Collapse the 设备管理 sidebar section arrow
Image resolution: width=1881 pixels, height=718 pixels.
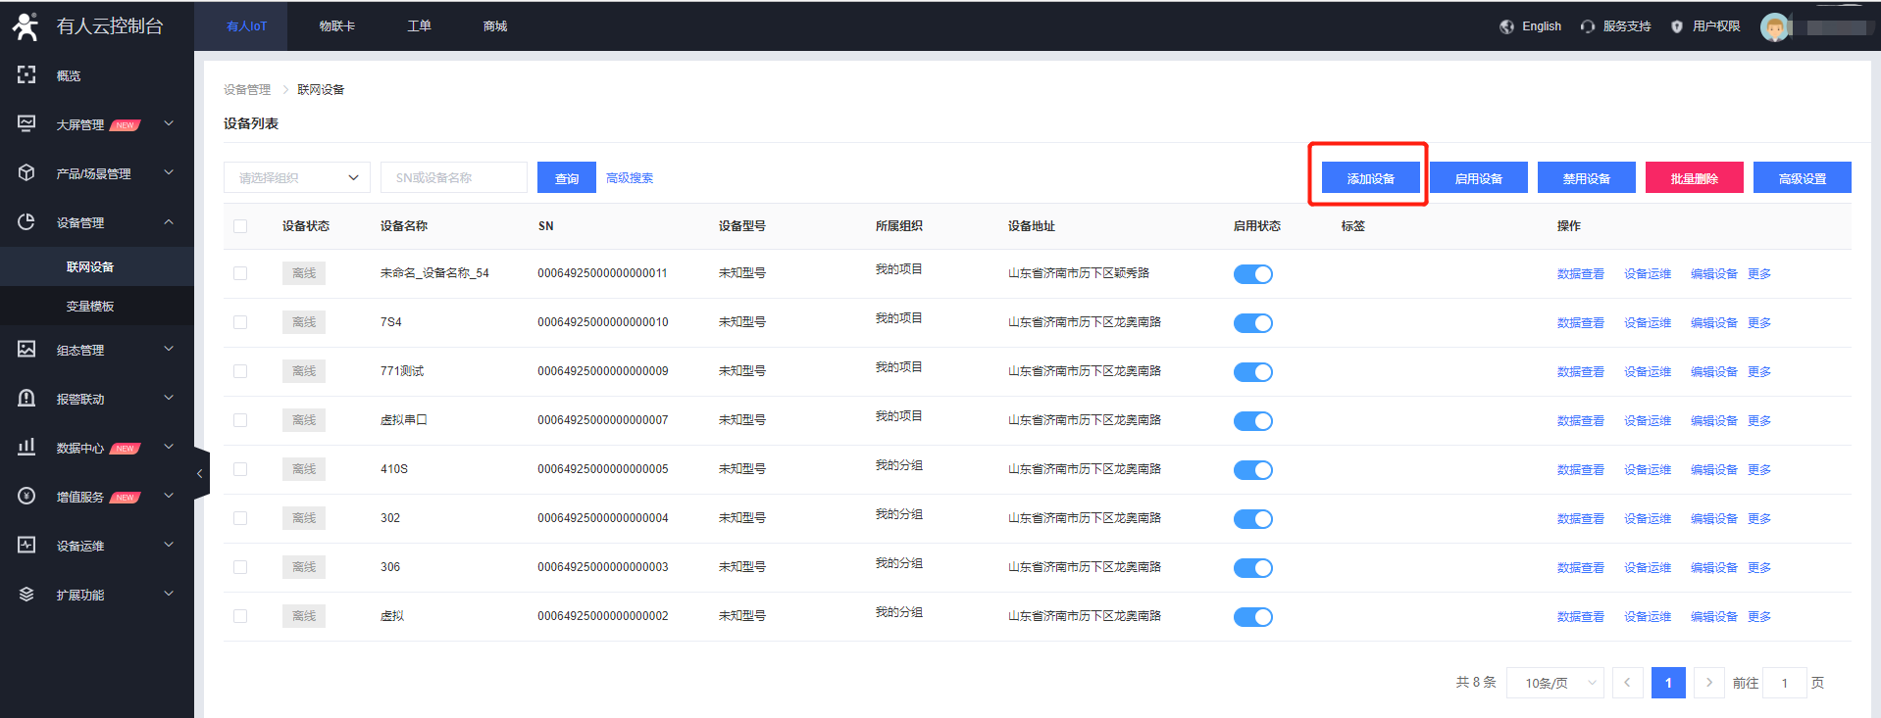pos(169,222)
